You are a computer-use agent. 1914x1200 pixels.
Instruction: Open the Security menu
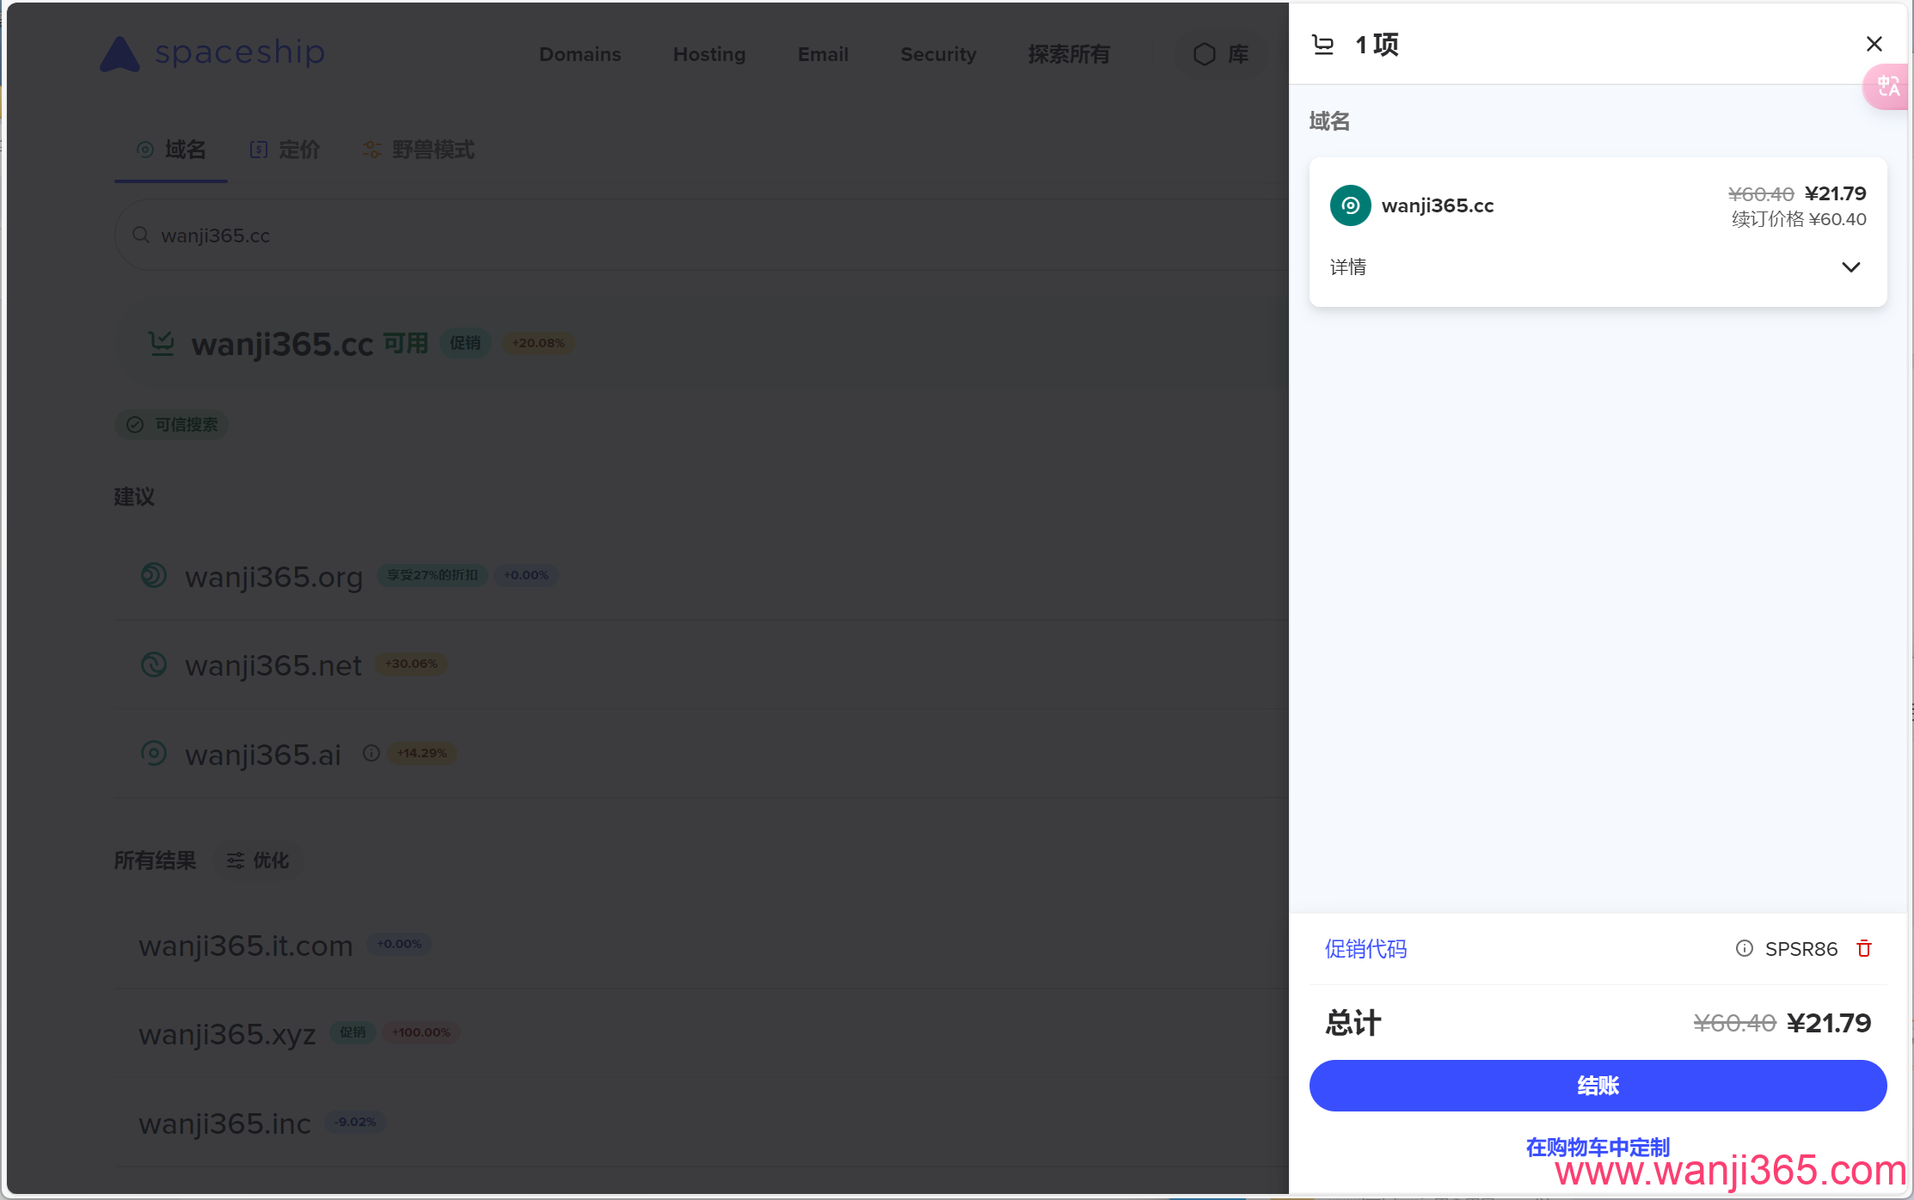[x=938, y=54]
